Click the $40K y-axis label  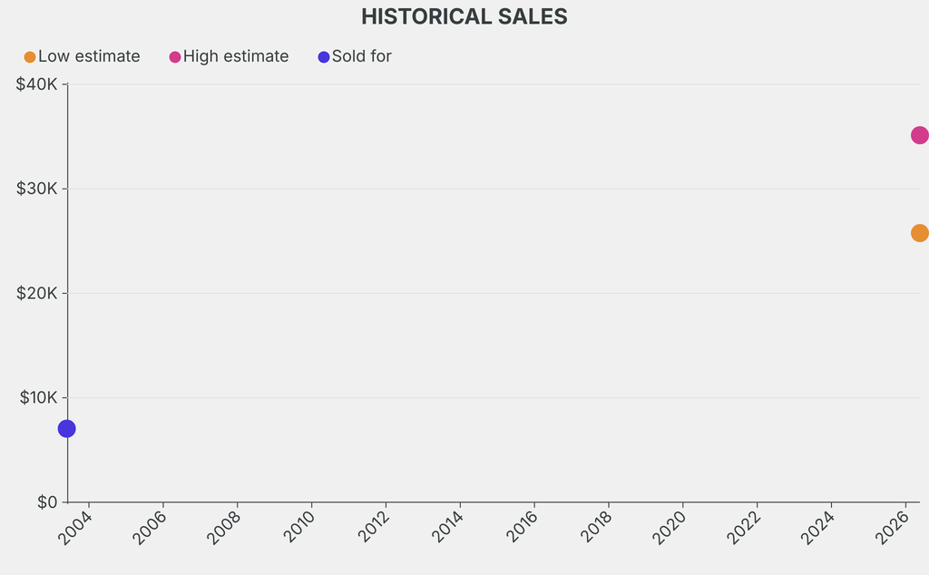point(36,84)
